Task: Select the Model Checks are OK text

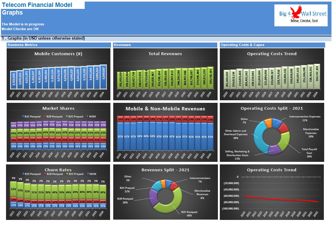Action: click(20, 29)
